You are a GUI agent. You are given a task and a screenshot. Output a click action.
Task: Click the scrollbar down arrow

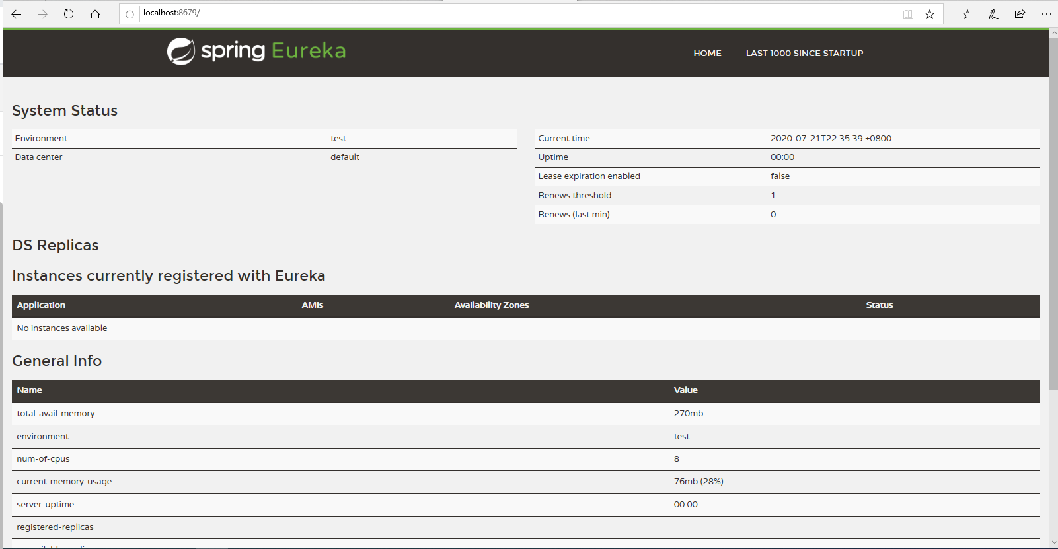[1053, 542]
